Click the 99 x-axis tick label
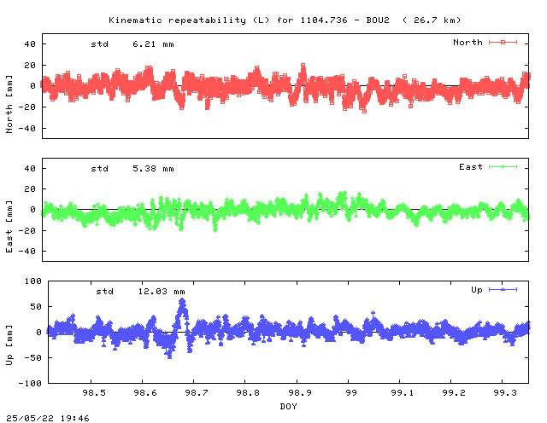 click(351, 393)
